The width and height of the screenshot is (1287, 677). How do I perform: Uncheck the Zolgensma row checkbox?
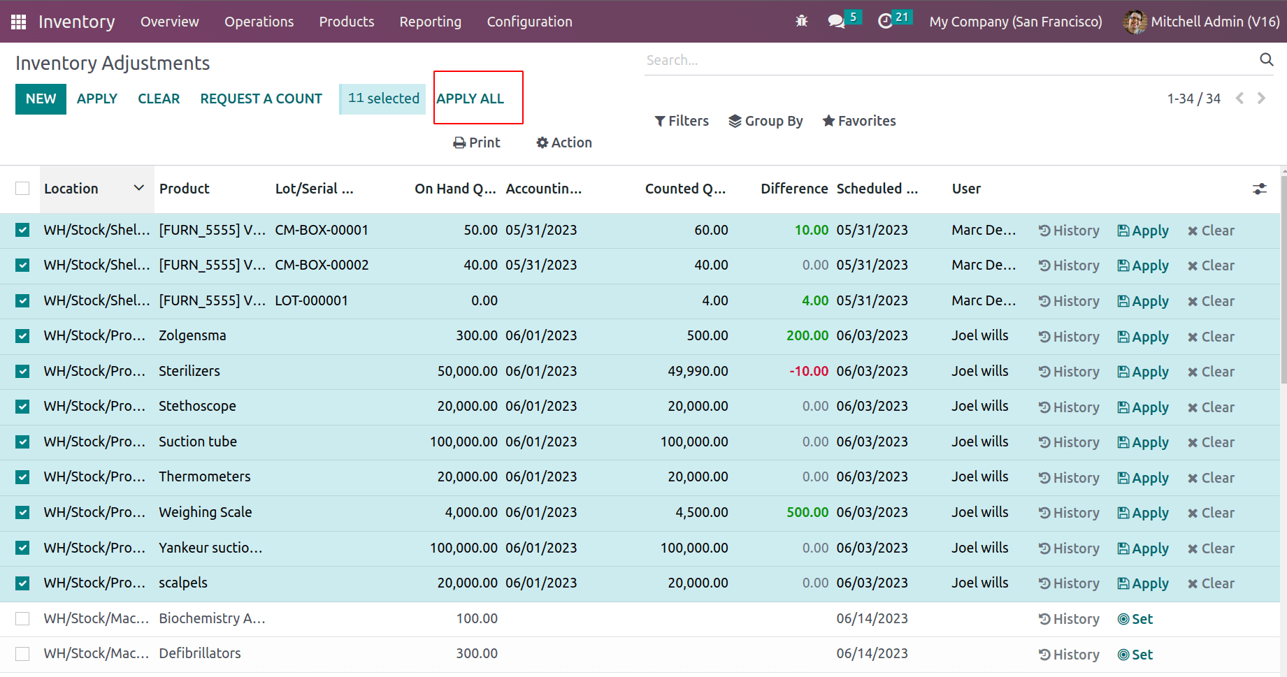[22, 336]
